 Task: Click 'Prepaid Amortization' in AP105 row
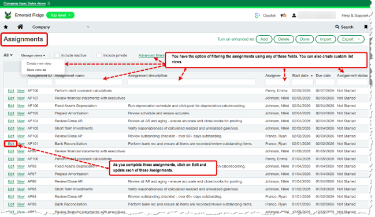coord(72,113)
